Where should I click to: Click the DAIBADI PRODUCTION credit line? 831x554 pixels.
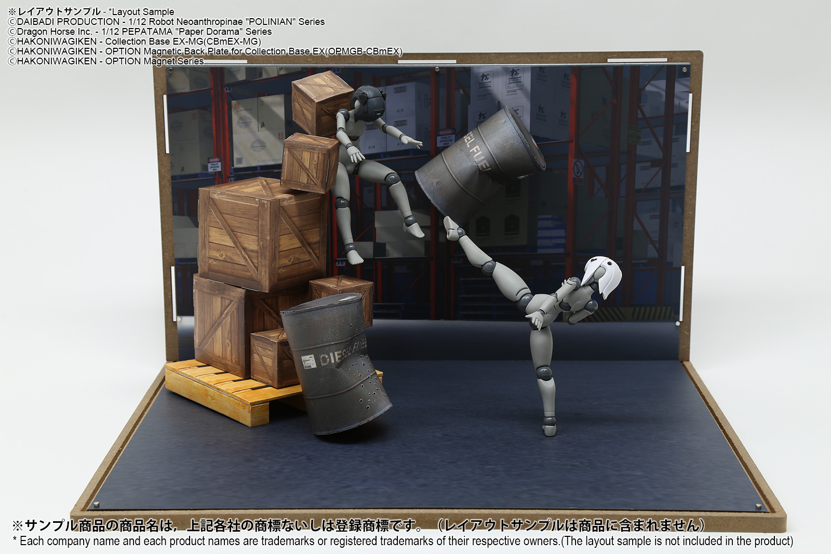tap(166, 21)
